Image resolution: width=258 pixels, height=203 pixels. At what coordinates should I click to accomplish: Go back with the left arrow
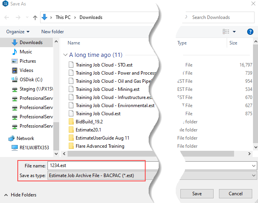point(7,17)
